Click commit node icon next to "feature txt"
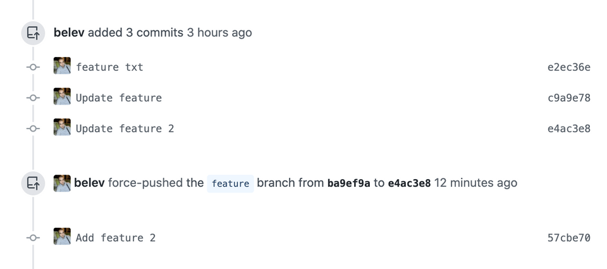The image size is (607, 269). click(x=34, y=66)
